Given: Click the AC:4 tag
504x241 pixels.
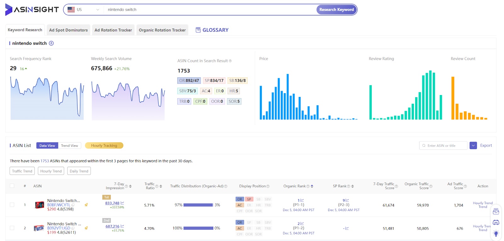Looking at the screenshot, I should (x=206, y=91).
